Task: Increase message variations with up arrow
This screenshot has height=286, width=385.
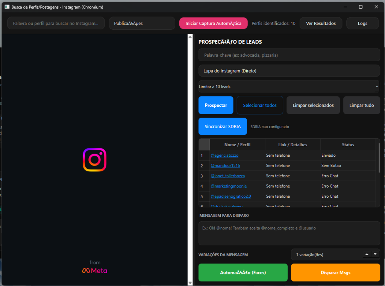Action: (367, 254)
